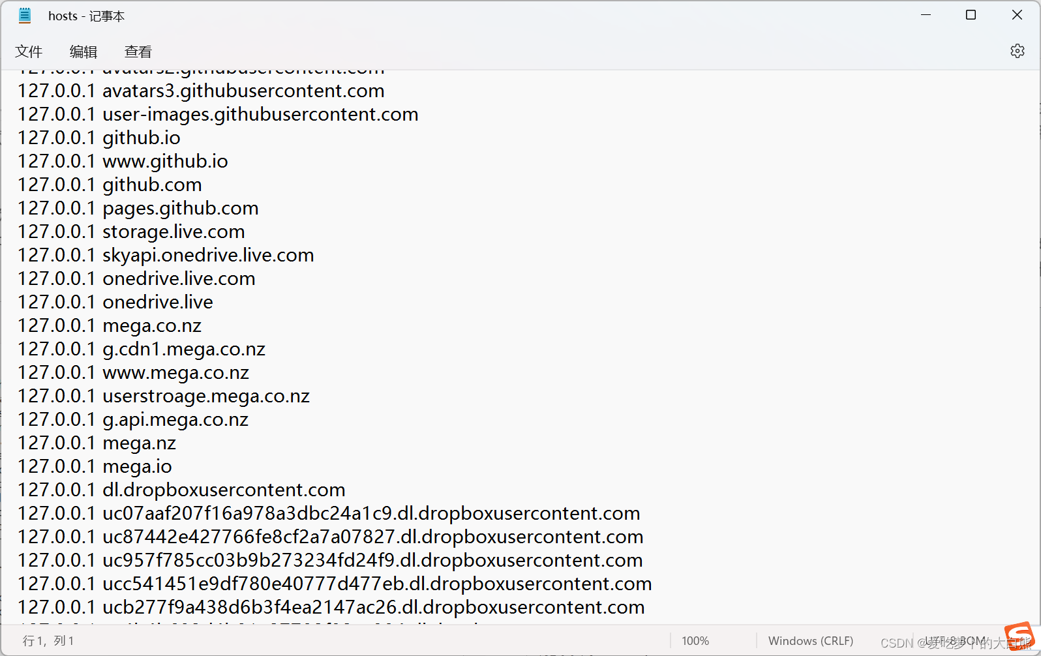Click the line starting uc07aaf207f16a978a3dbc24a1c9
This screenshot has height=656, width=1041.
pos(329,513)
